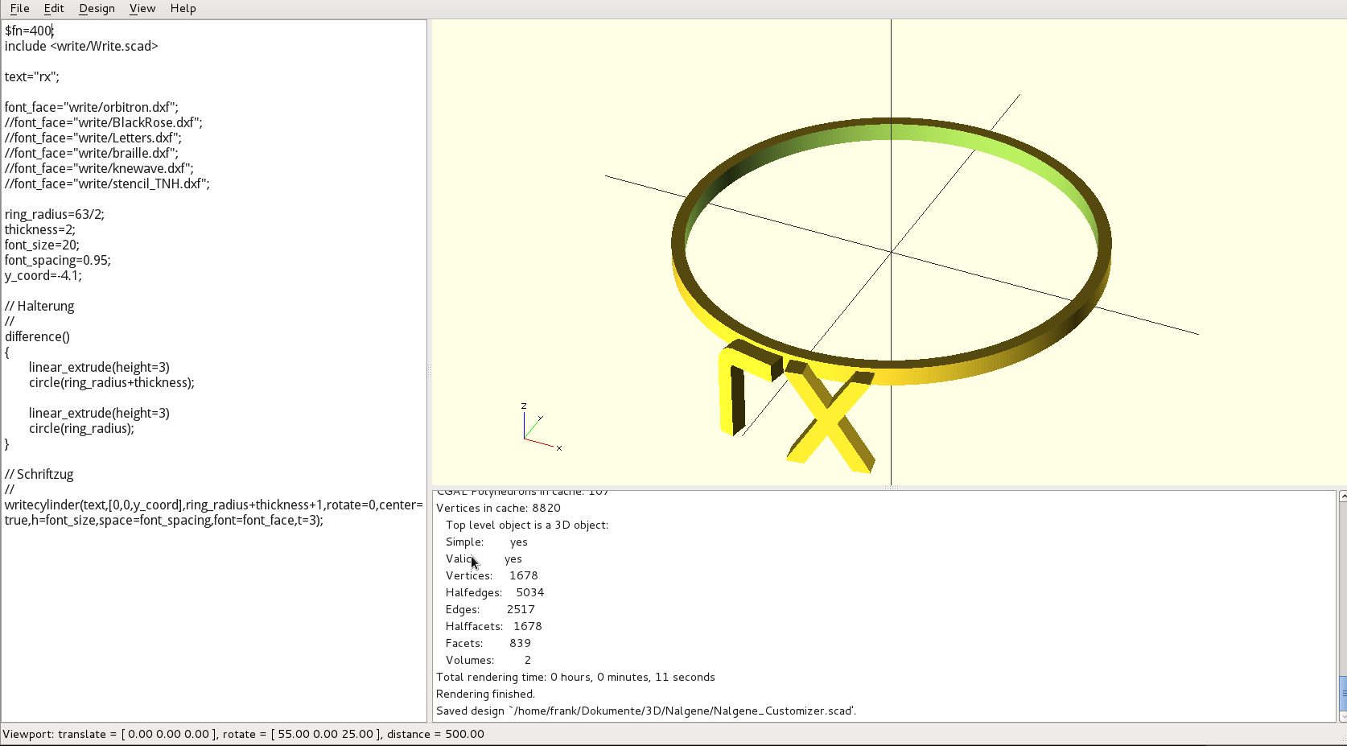The image size is (1347, 746).
Task: Click the 'Volumes: 2' console line
Action: click(x=488, y=660)
